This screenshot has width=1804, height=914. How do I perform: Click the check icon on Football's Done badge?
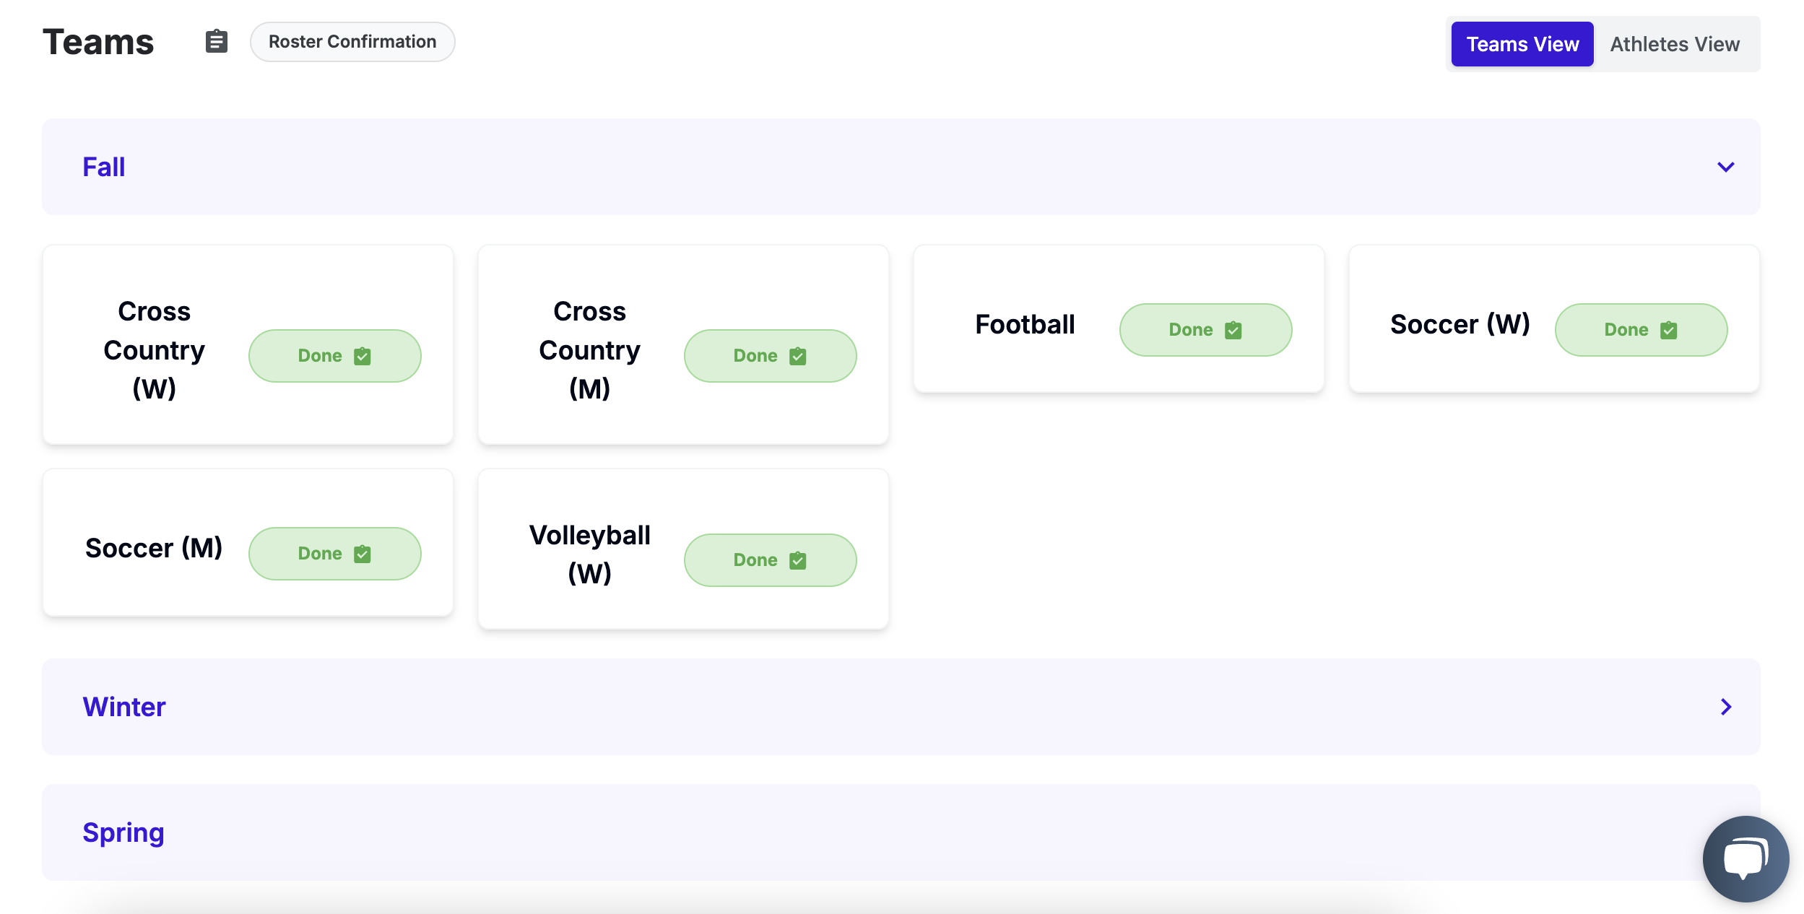[1233, 330]
